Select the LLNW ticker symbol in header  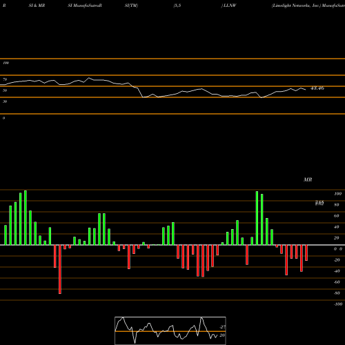230,6
